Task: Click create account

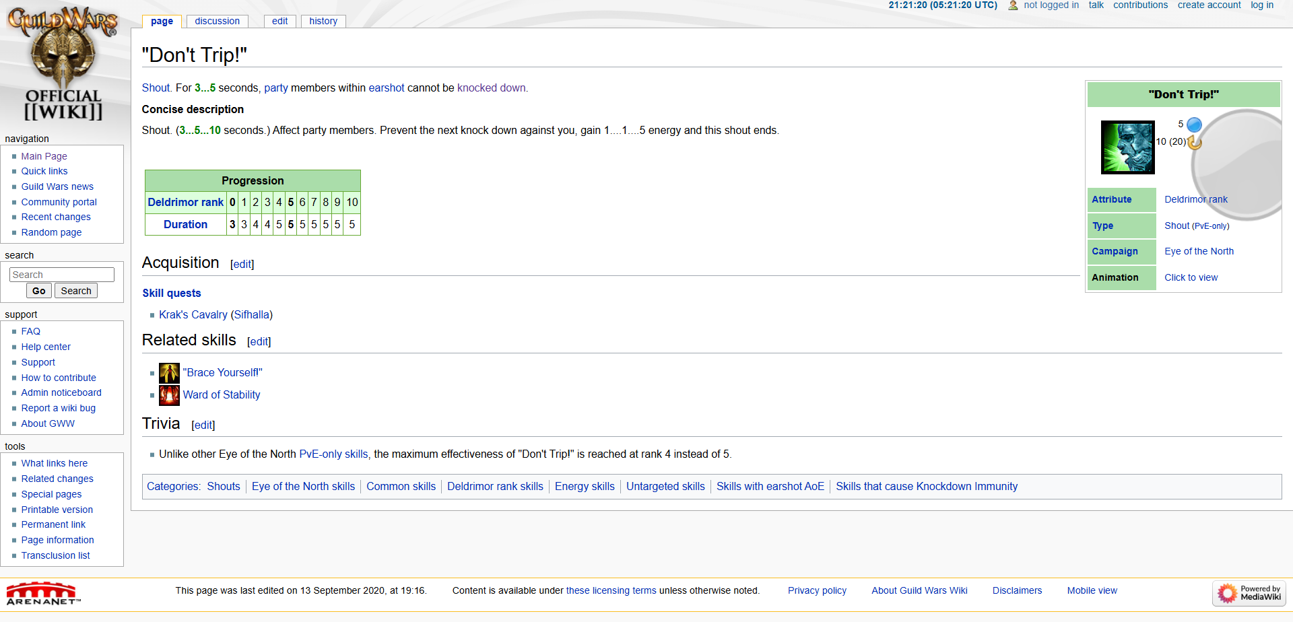Action: (x=1209, y=5)
